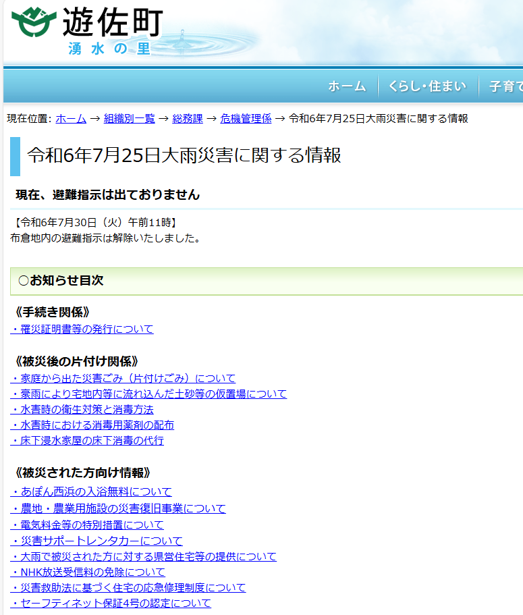Open 災害サポートレンタカーについて link
The width and height of the screenshot is (523, 615).
coord(97,541)
